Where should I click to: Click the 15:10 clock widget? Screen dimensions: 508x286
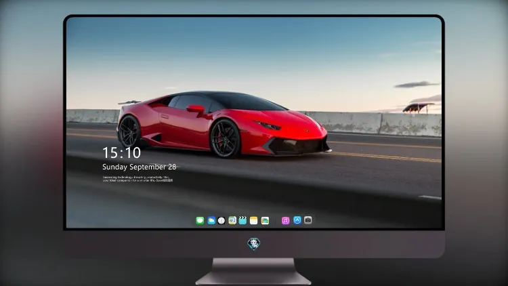click(x=121, y=152)
